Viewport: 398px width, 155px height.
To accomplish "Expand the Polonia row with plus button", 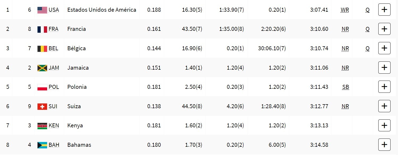I will [x=384, y=87].
